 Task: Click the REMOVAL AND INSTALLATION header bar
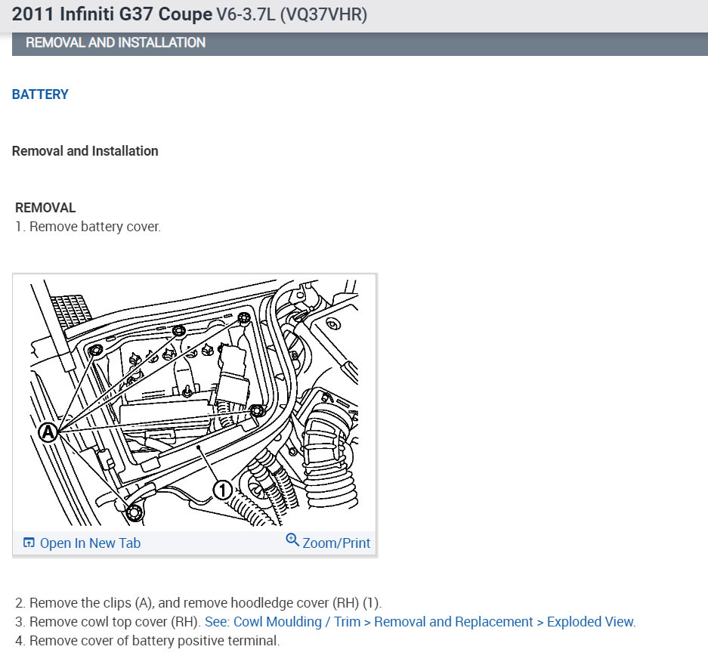(360, 43)
